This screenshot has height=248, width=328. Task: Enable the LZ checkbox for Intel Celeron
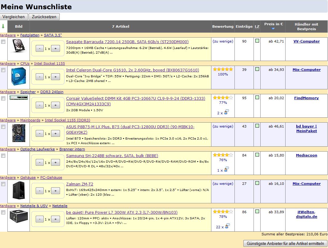click(x=257, y=69)
